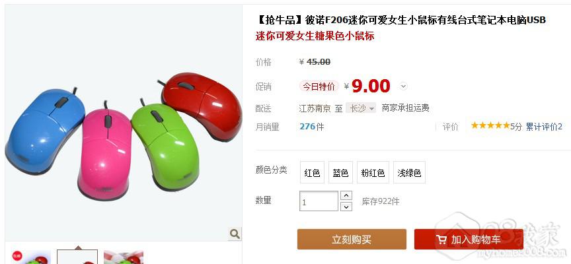Select the third product thumbnail
571x264 pixels.
pyautogui.click(x=124, y=257)
